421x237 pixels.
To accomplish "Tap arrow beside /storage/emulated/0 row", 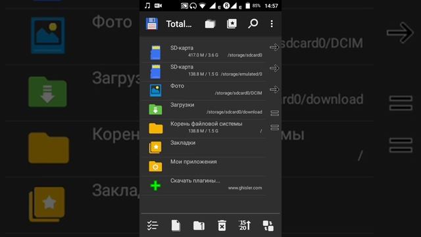I will [274, 68].
